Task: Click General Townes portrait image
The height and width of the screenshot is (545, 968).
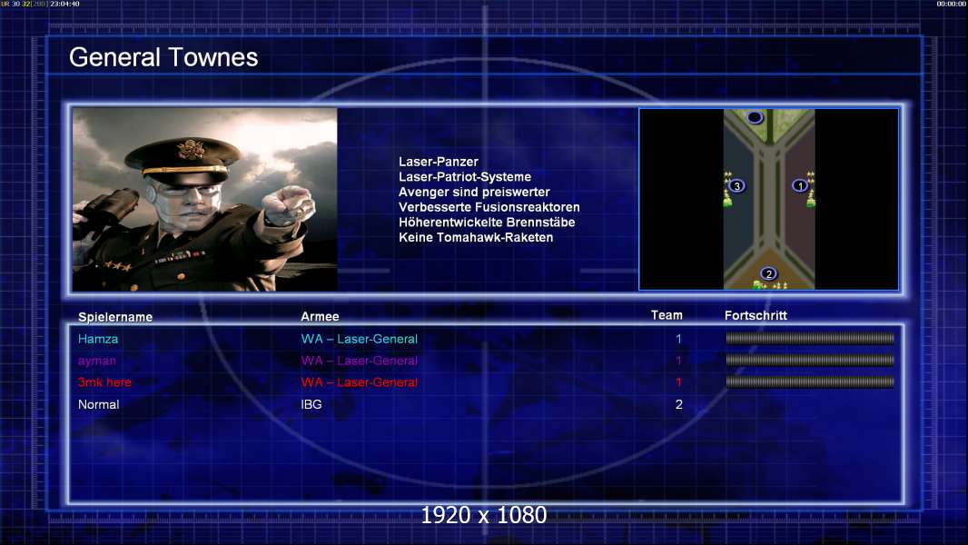Action: coord(205,199)
